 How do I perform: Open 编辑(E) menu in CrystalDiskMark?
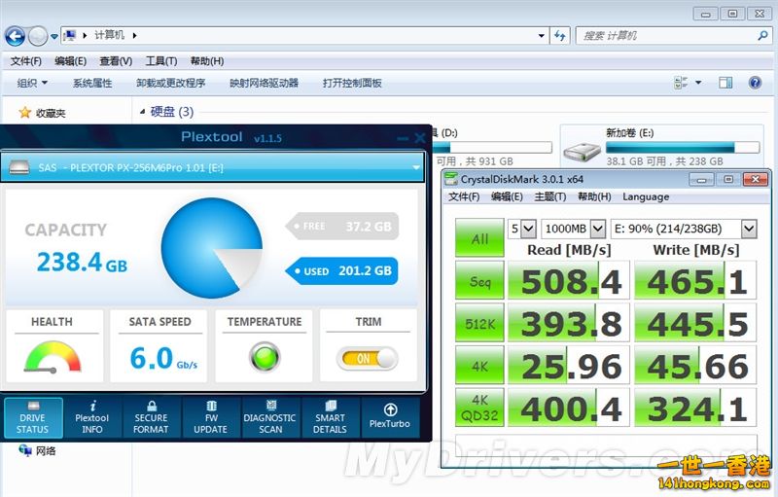[x=507, y=196]
